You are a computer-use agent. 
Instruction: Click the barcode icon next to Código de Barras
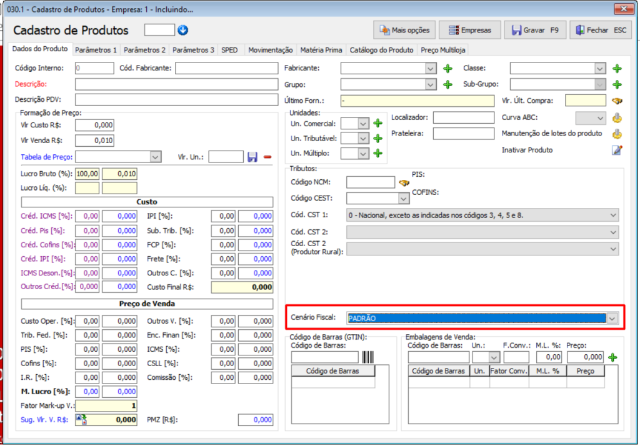367,357
